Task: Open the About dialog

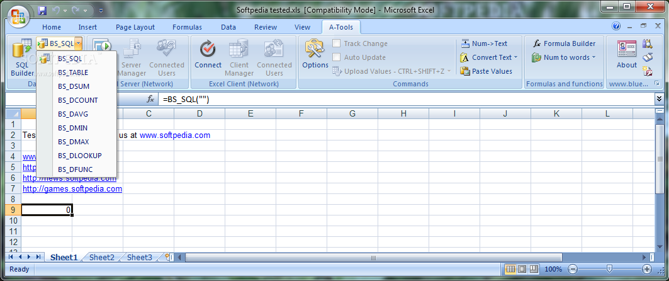Action: (626, 54)
